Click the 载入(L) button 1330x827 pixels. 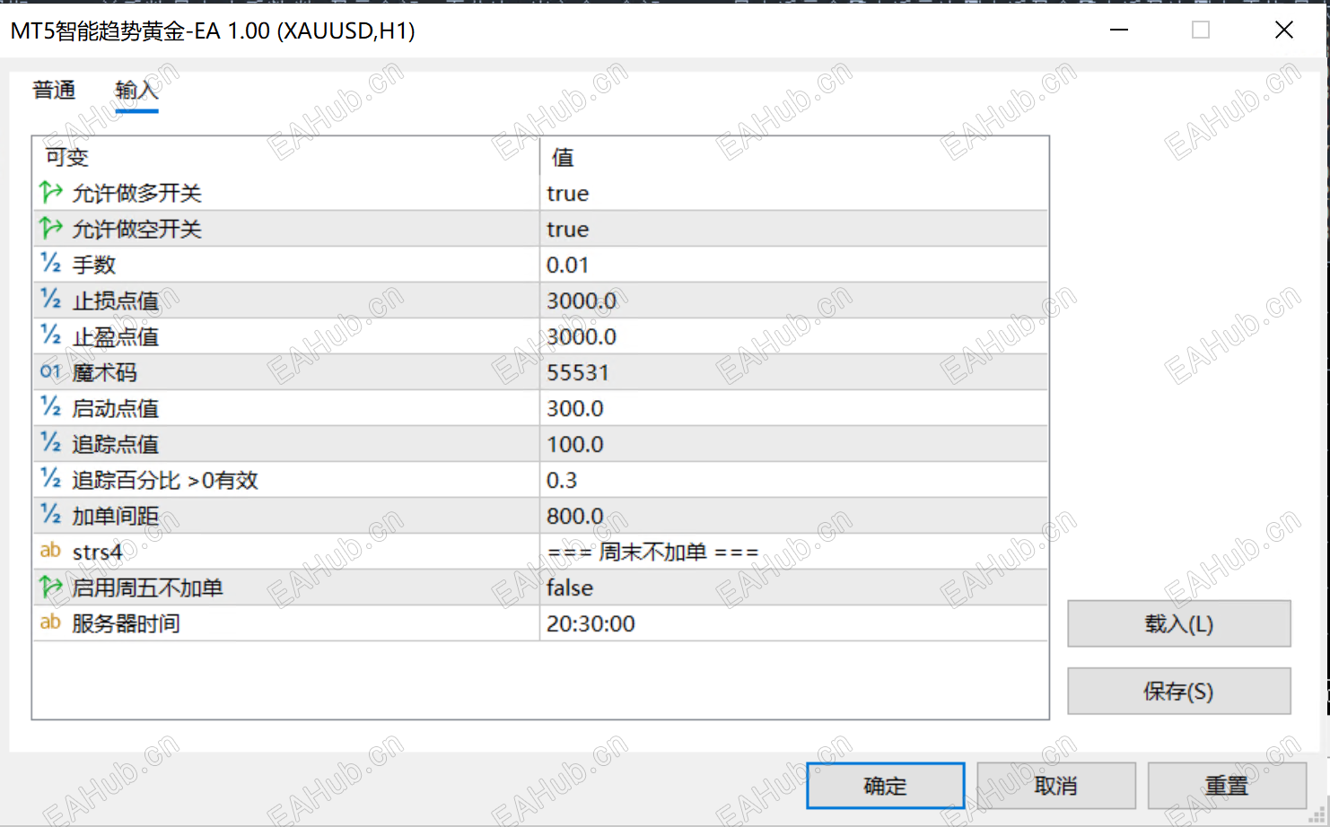[1178, 623]
